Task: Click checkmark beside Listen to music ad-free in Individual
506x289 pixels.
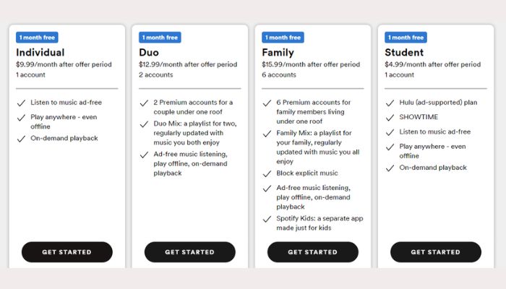Action: tap(21, 103)
